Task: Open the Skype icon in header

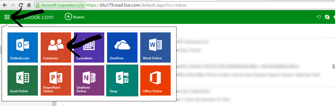Action: (328, 17)
